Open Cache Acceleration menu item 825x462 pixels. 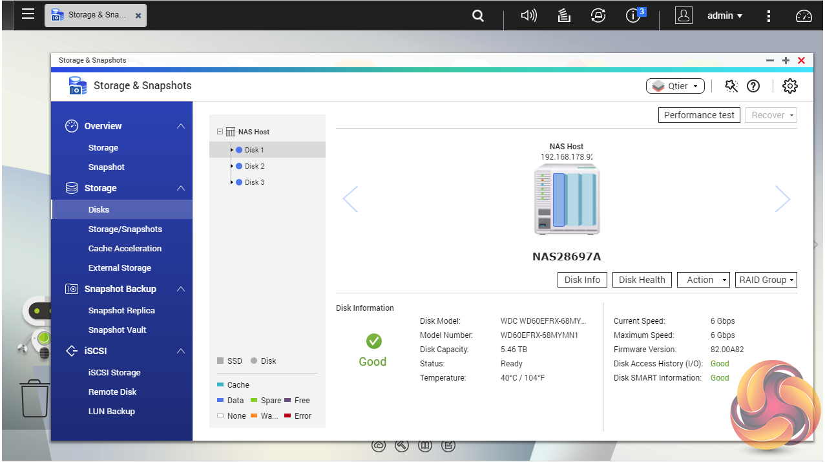point(125,249)
